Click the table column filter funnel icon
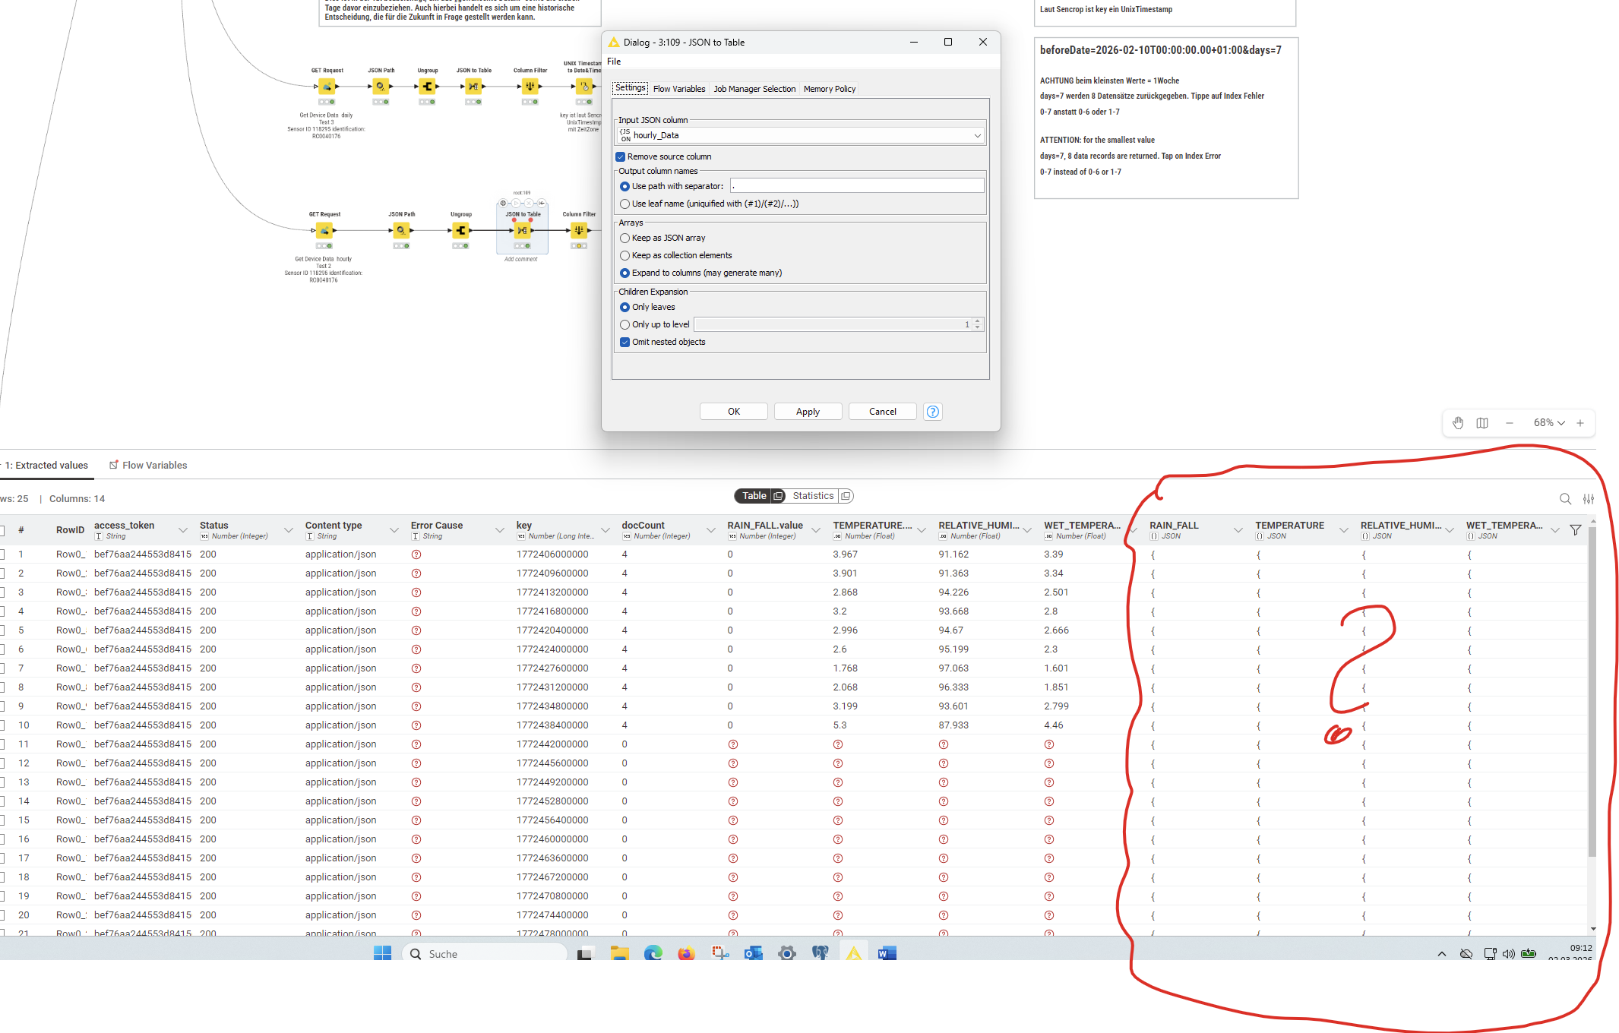This screenshot has height=1033, width=1619. pyautogui.click(x=1575, y=530)
